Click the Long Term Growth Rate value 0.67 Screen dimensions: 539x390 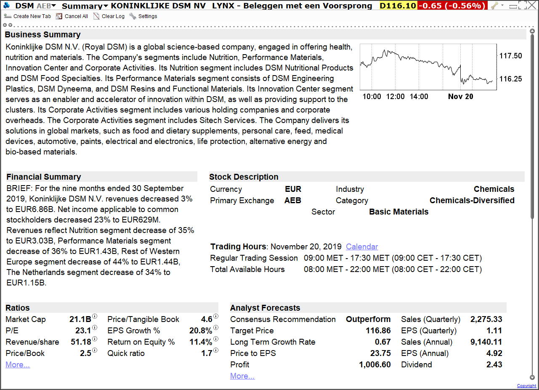tap(383, 342)
